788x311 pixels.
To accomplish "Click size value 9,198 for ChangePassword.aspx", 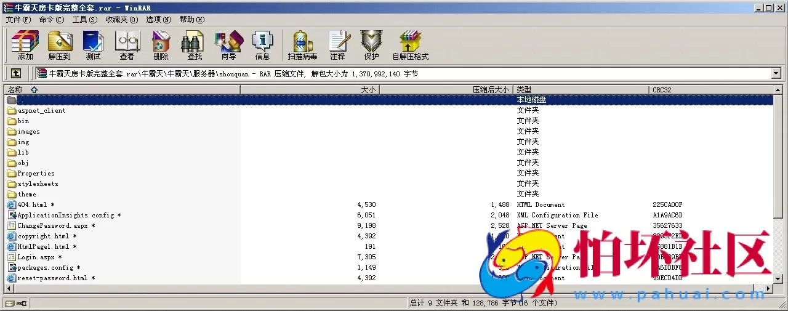I will [x=366, y=225].
